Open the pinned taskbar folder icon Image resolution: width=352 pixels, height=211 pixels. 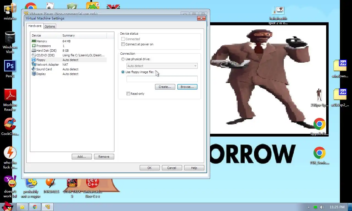[x=22, y=207]
